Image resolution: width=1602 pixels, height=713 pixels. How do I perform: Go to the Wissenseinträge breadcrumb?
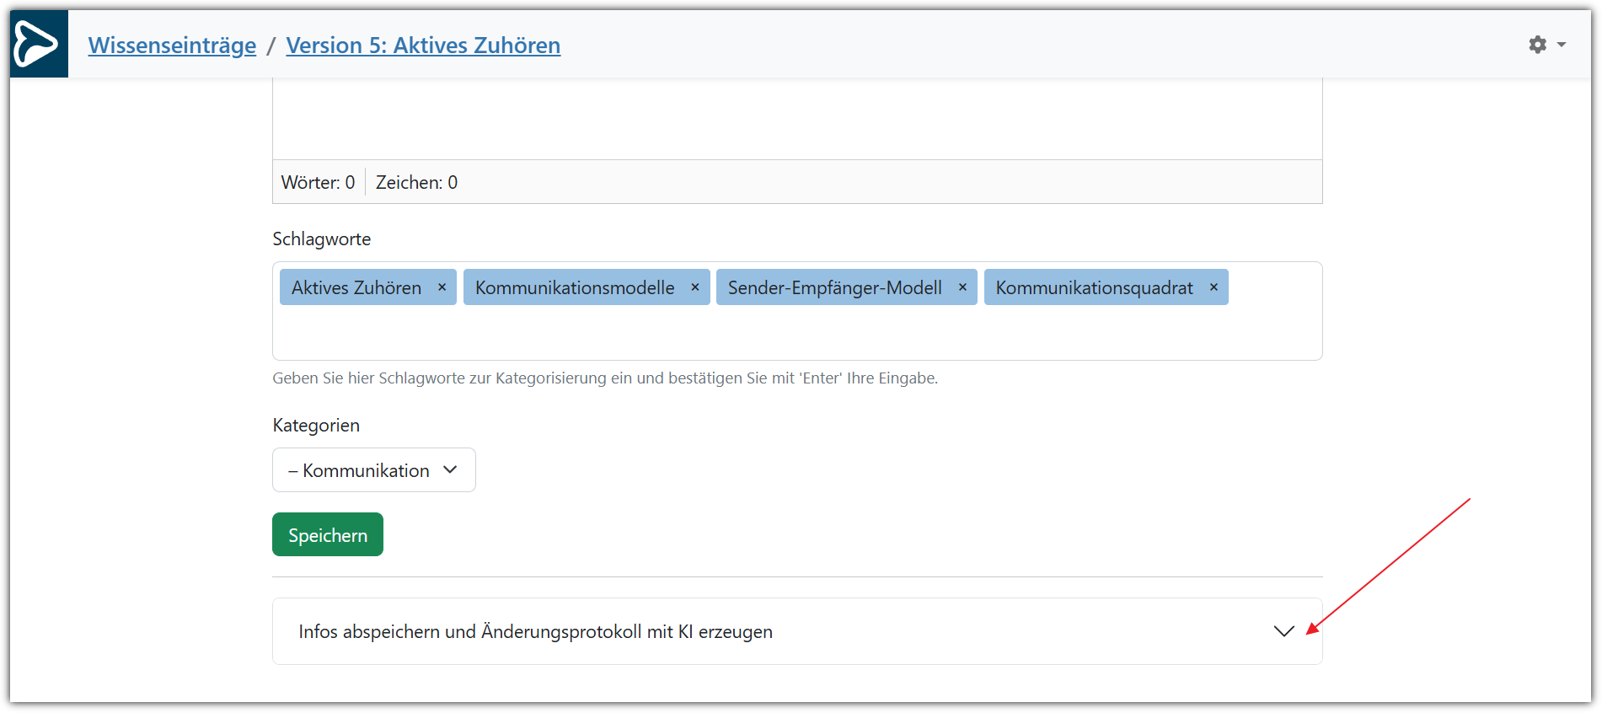tap(172, 46)
